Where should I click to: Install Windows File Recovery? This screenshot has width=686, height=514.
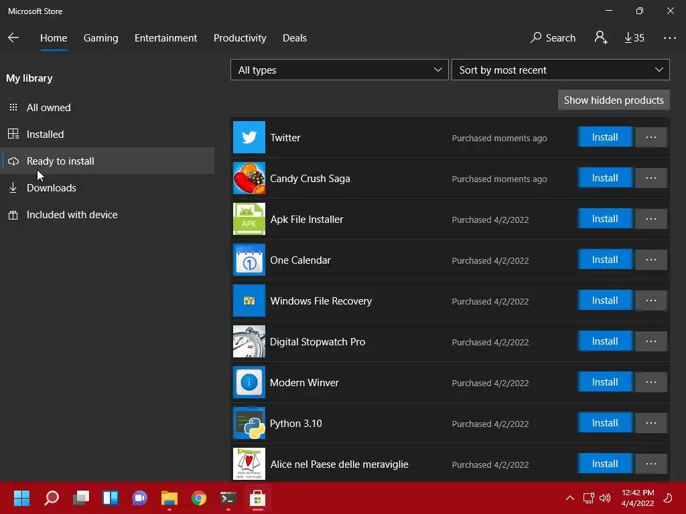(x=605, y=301)
